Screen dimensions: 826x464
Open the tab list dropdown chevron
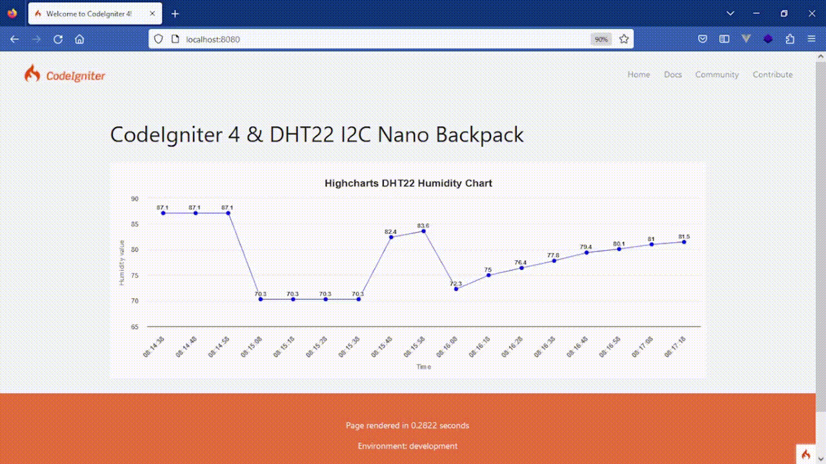click(x=730, y=13)
